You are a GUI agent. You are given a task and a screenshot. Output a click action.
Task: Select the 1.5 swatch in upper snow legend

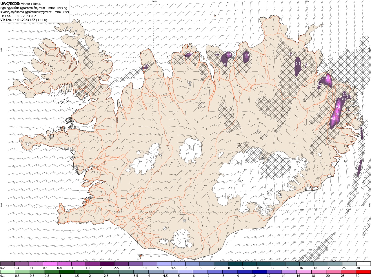(93, 264)
